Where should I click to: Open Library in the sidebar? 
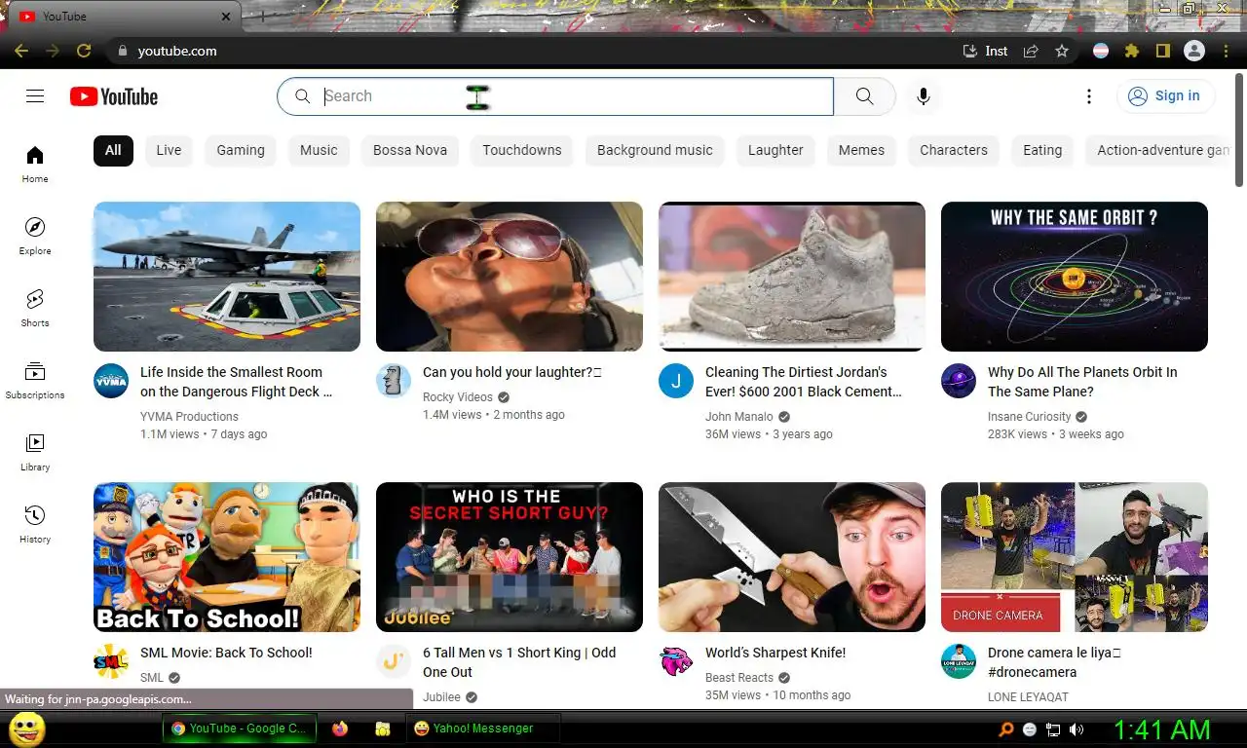[35, 452]
